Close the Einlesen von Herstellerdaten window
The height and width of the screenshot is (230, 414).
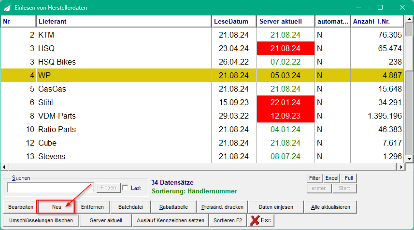(402, 7)
